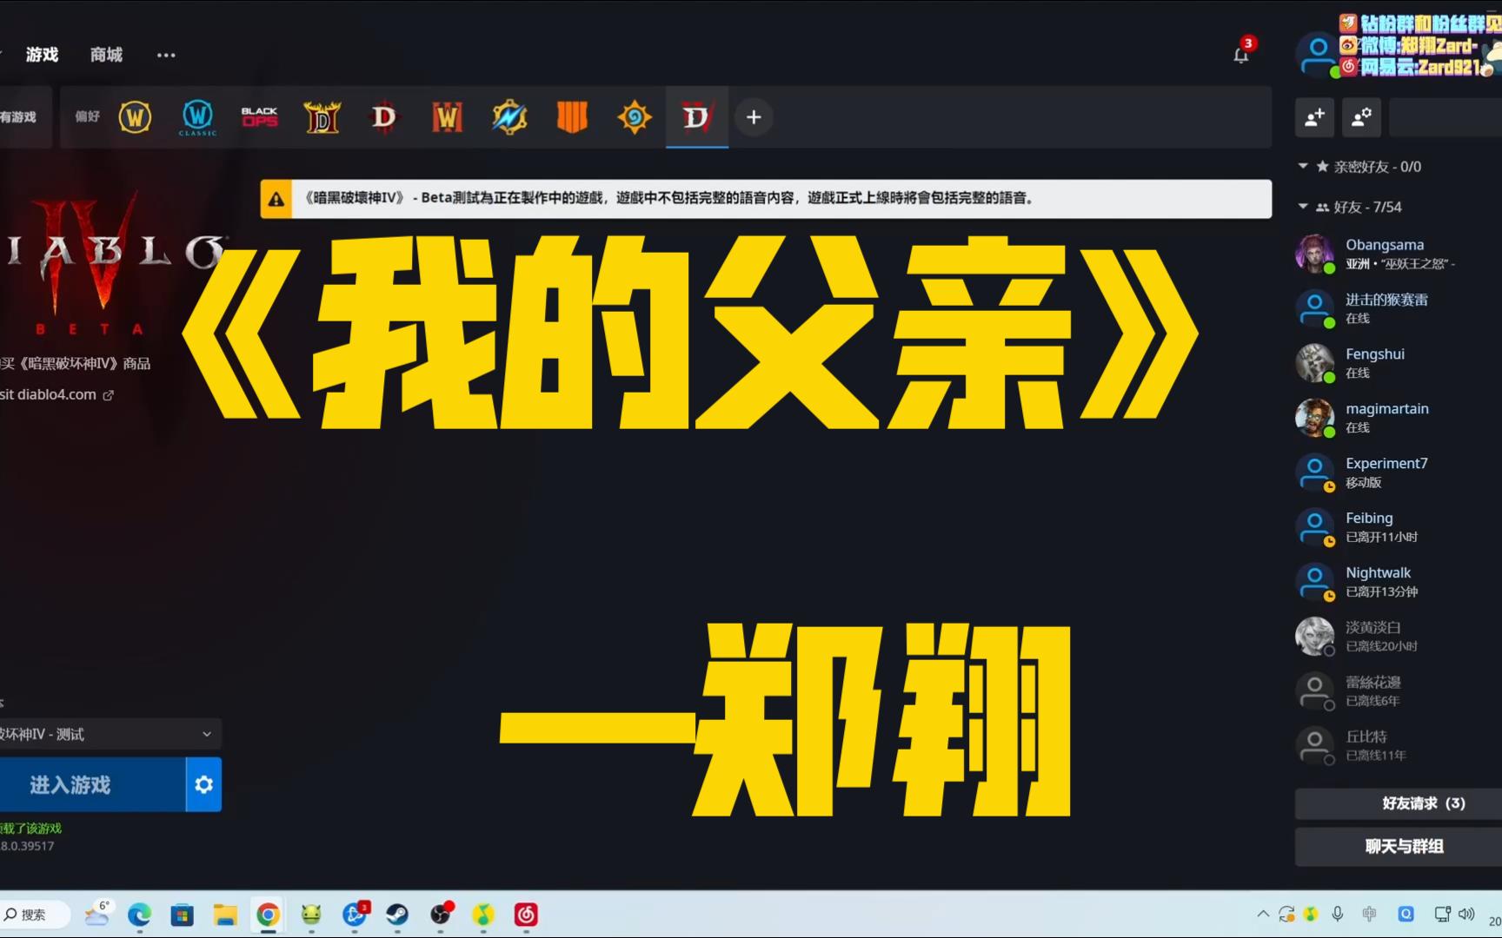1502x938 pixels.
Task: Open NetEase Cloud Music from the taskbar
Action: click(x=526, y=915)
